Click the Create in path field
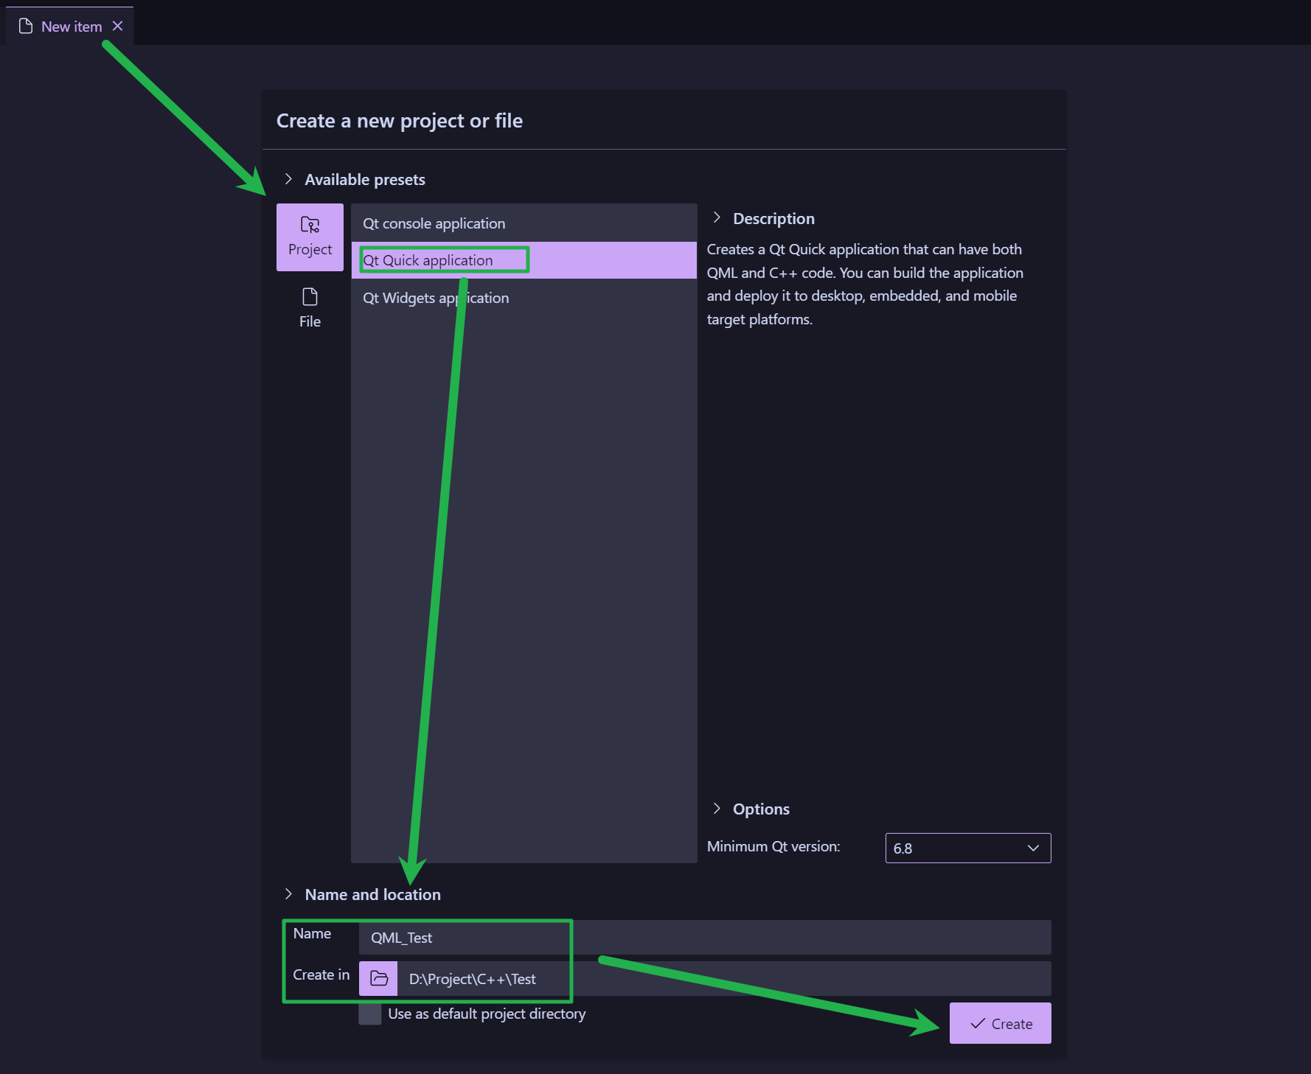1311x1074 pixels. pyautogui.click(x=723, y=979)
